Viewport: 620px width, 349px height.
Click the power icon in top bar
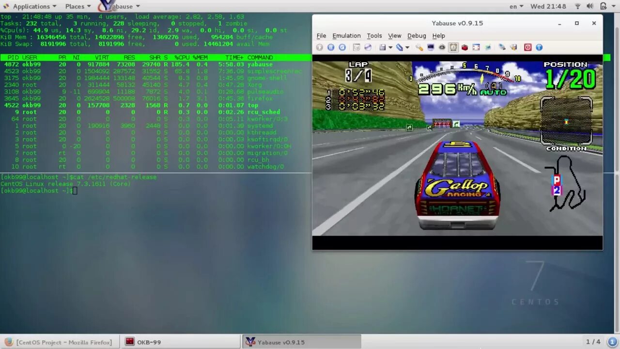click(x=603, y=6)
